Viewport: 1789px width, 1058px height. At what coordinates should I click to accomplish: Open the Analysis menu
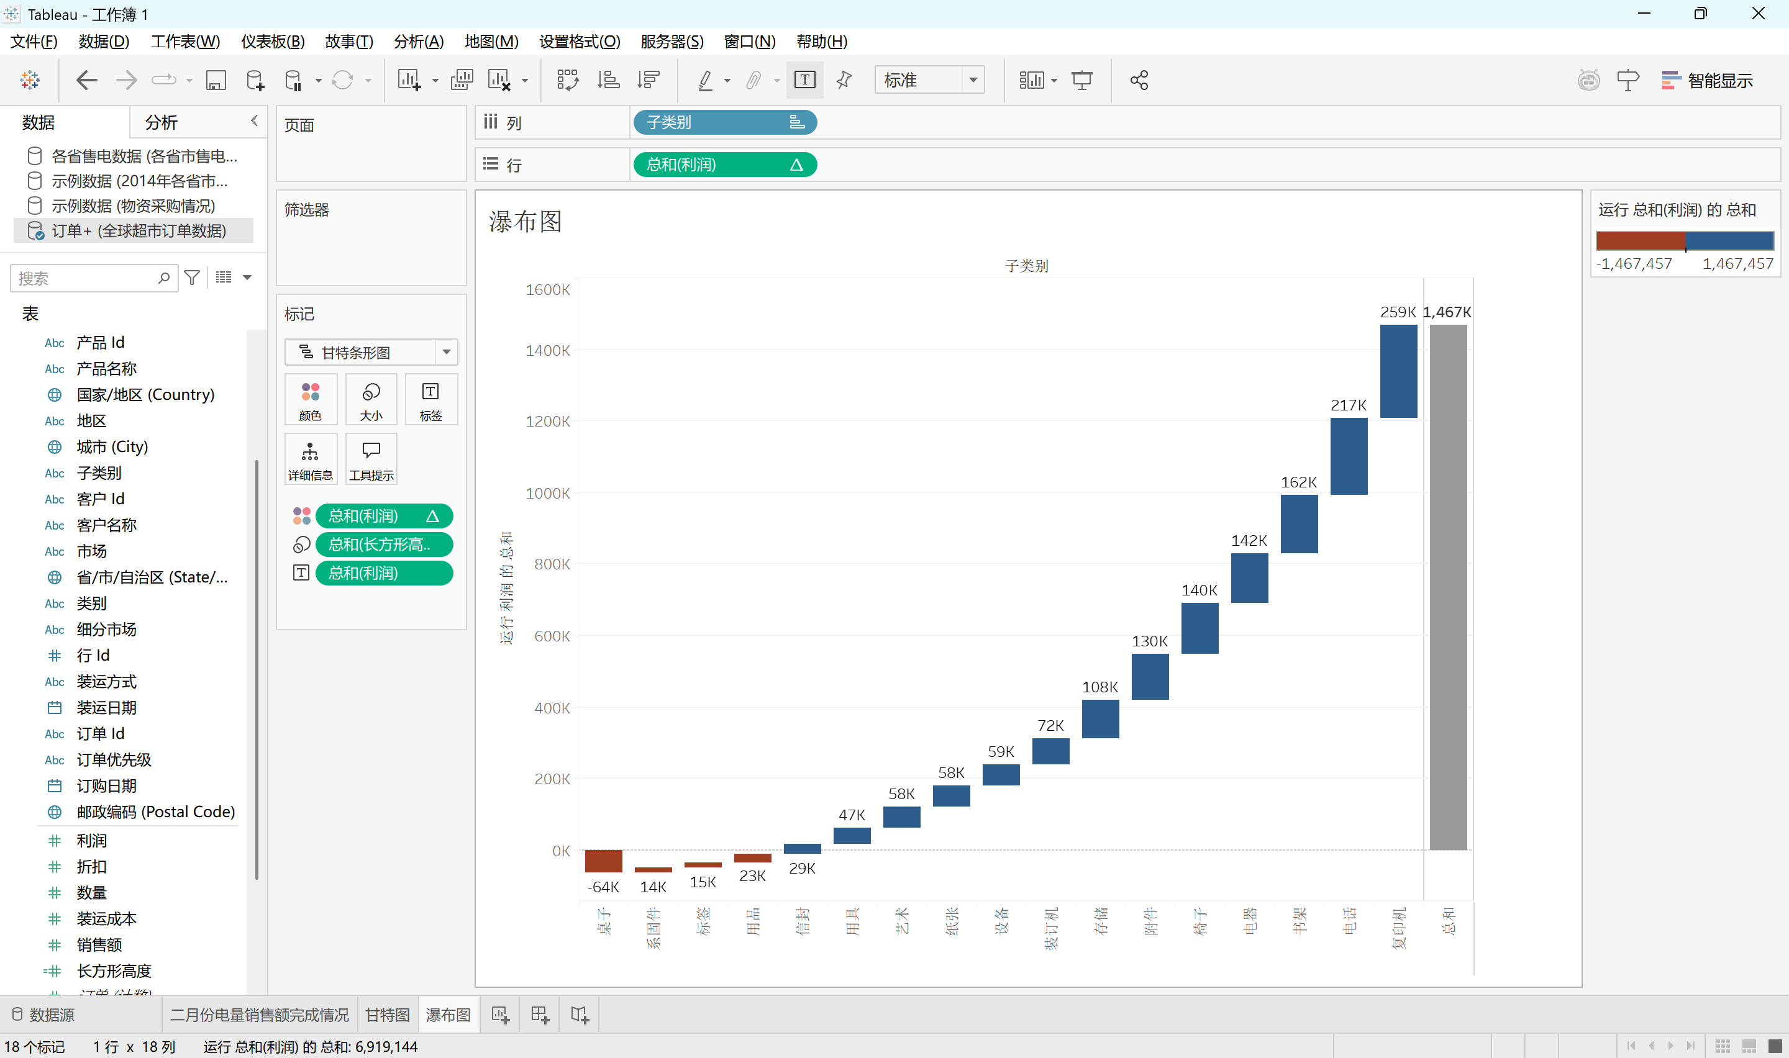(x=418, y=42)
